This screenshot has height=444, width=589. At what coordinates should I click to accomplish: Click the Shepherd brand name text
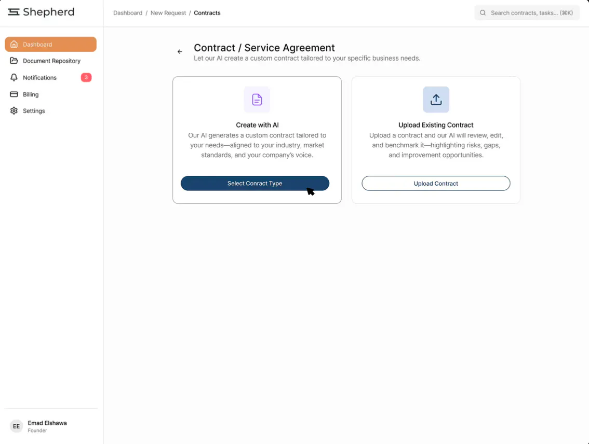pos(48,12)
